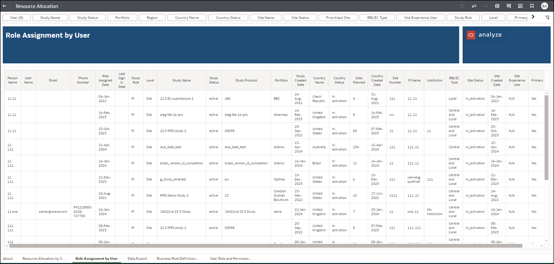
Task: Click the greyed-out redo arrow in the header
Action: click(486, 6)
